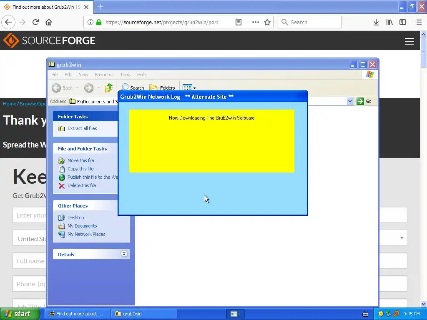Reload the page in Firefox
The height and width of the screenshot is (320, 427).
point(35,22)
